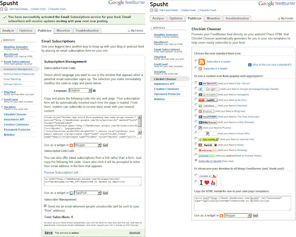Switch to the Analyze tab in right window
296x237 pixels.
click(158, 19)
